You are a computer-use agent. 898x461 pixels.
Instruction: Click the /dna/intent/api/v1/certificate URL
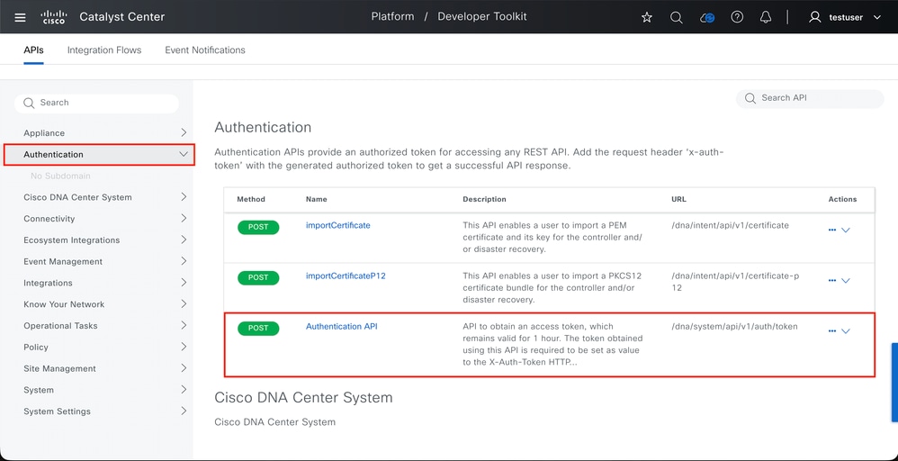pos(731,225)
